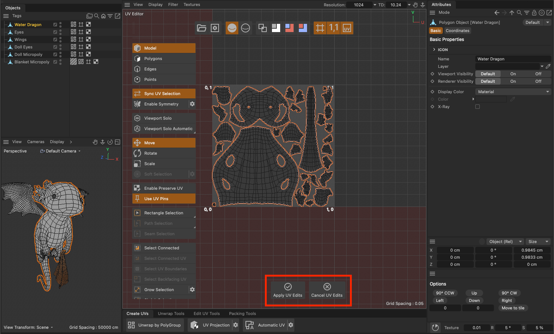Toggle Viewport Solo mode
Viewport: 554px width, 334px height.
point(164,118)
